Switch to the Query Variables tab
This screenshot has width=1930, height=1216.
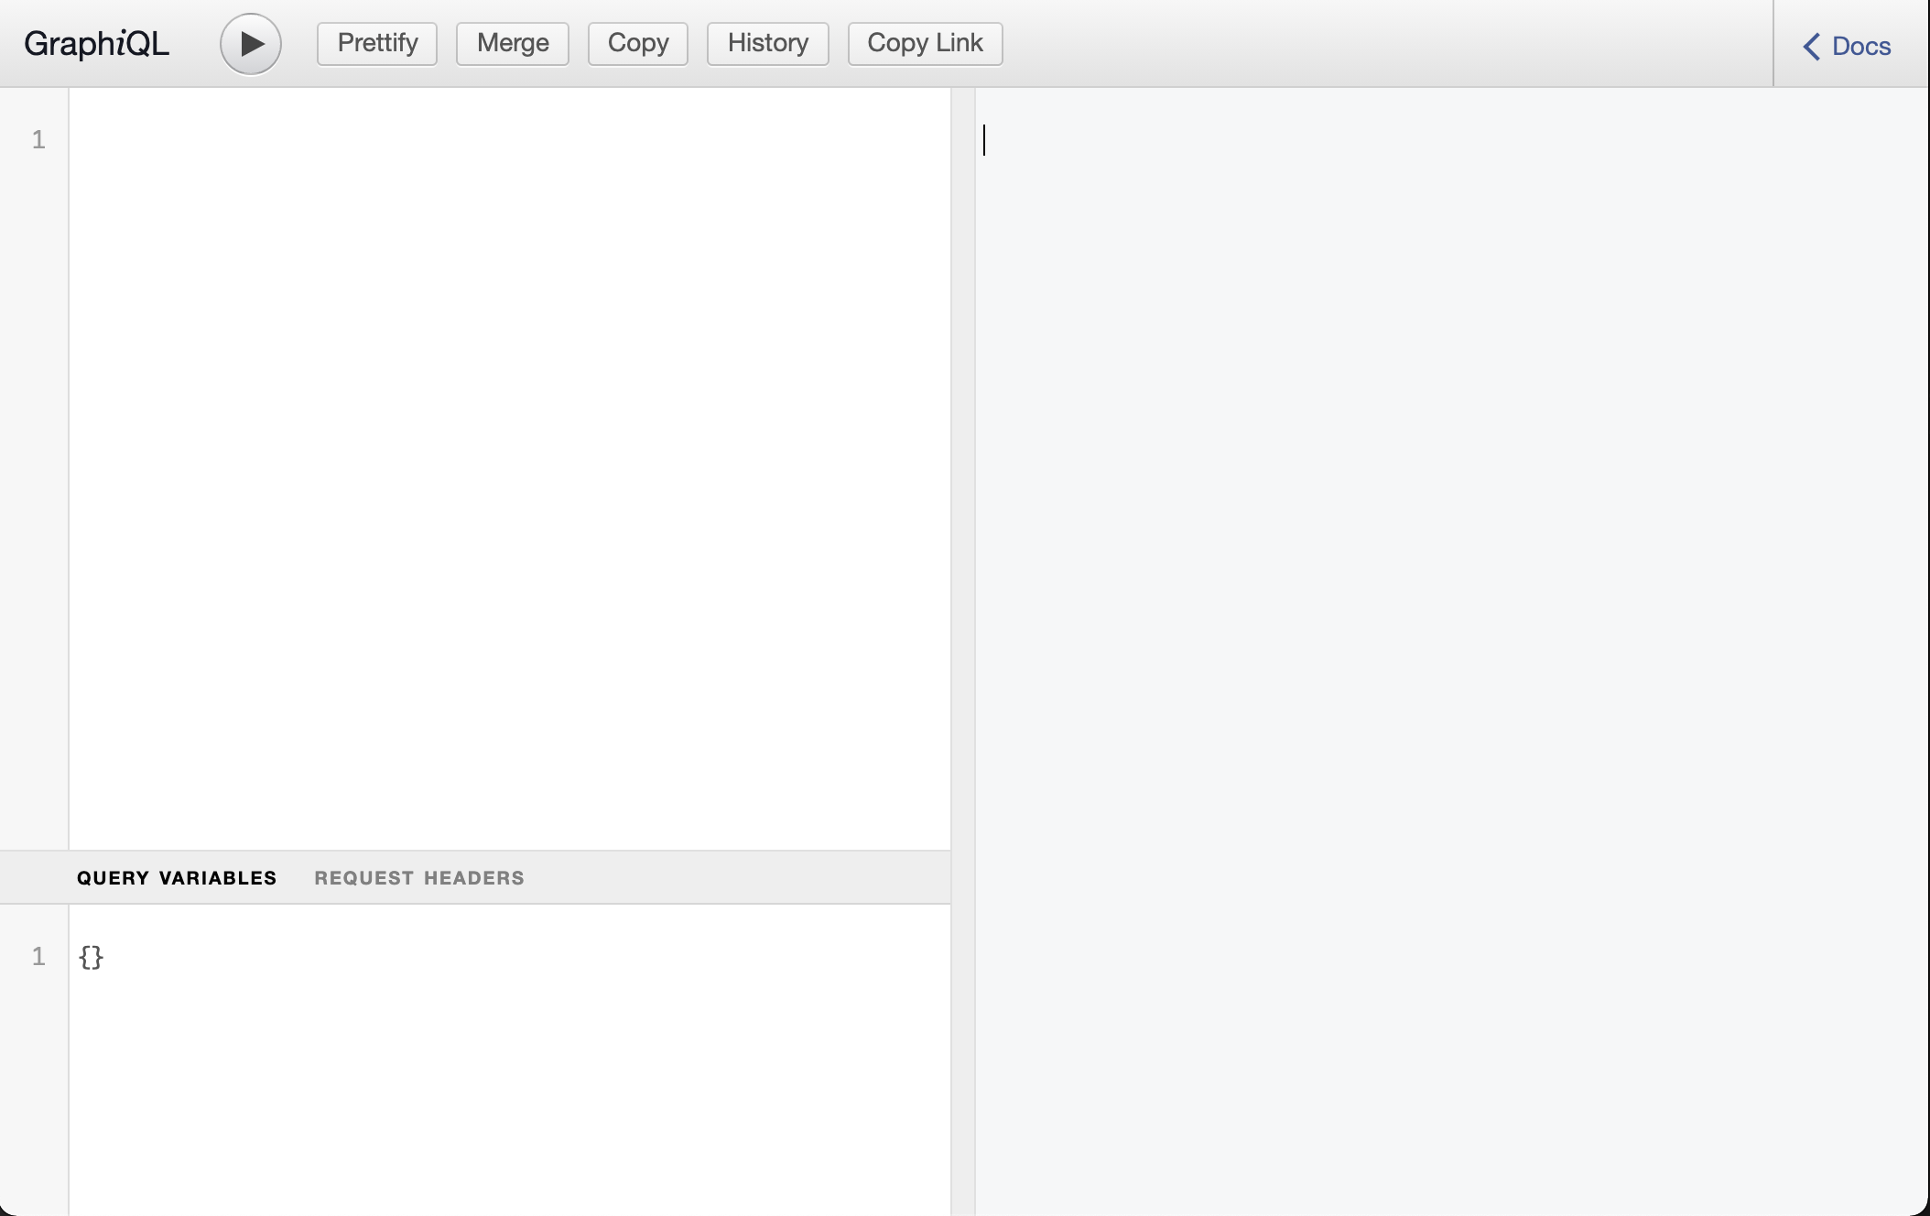pos(177,878)
